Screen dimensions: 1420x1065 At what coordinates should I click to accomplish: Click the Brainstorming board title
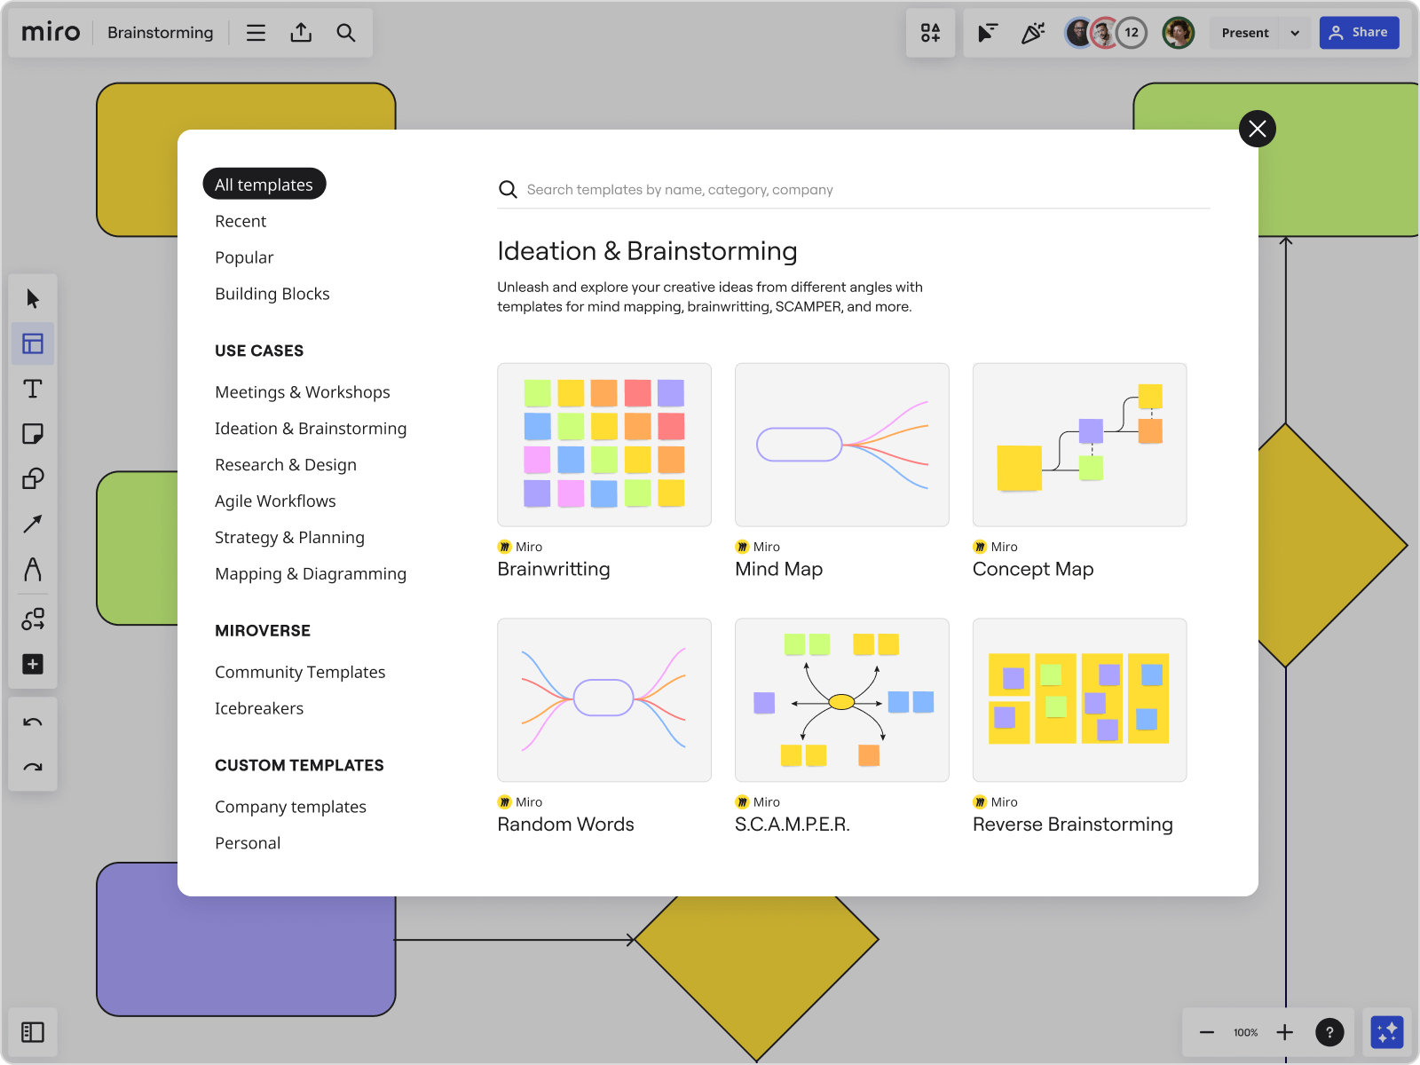pyautogui.click(x=161, y=33)
